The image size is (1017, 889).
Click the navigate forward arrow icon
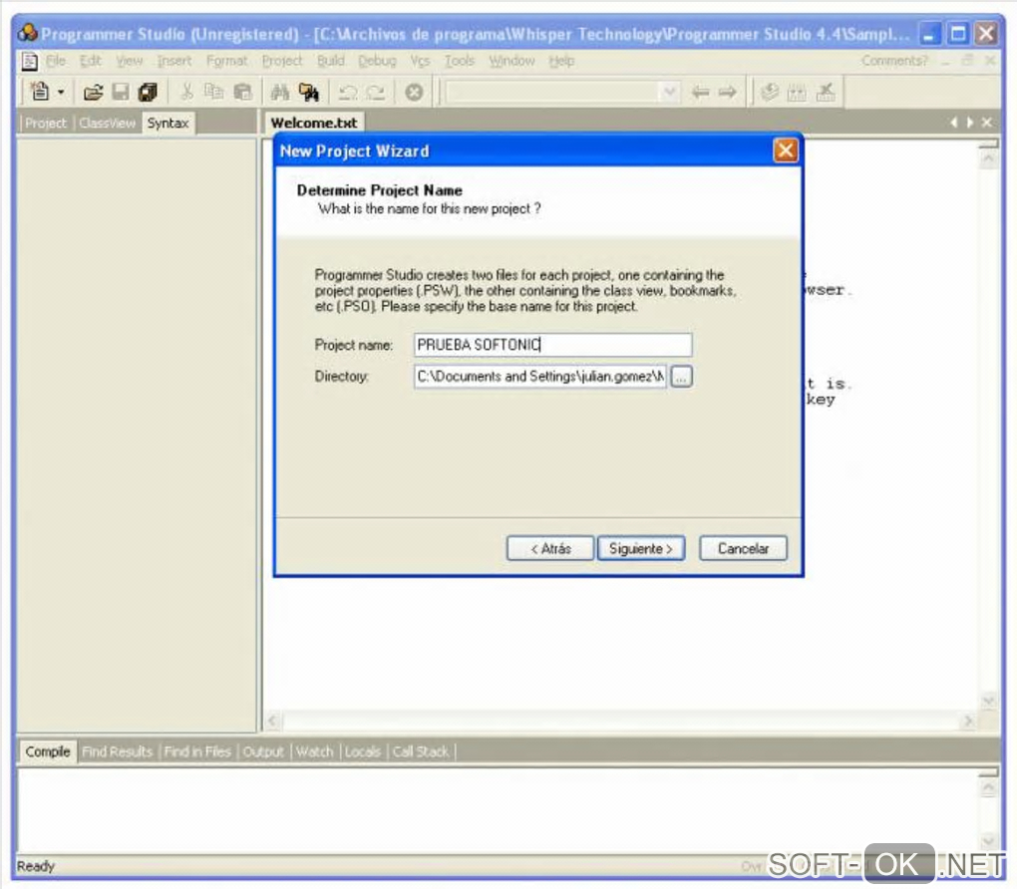[x=728, y=92]
